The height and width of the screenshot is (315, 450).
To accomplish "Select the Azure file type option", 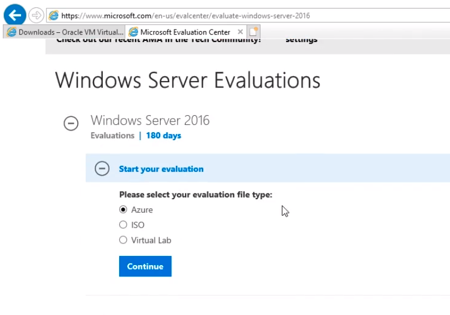I will coord(123,209).
